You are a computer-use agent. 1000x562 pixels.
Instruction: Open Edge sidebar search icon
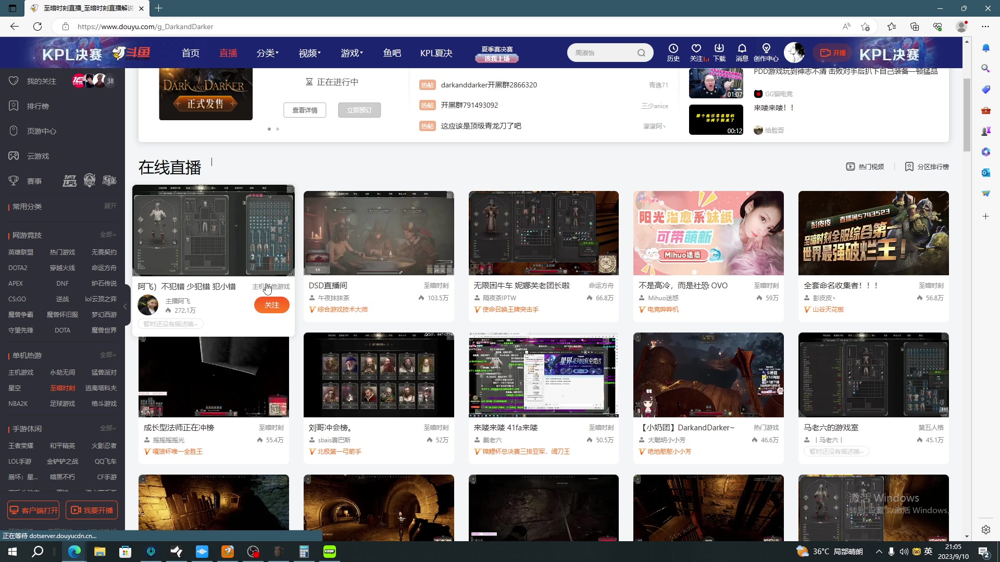pyautogui.click(x=985, y=69)
